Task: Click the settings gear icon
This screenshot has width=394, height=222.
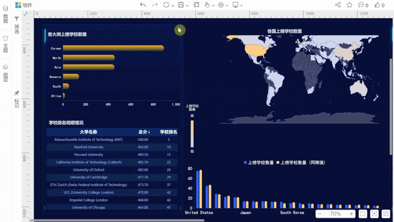Action: tap(221, 5)
